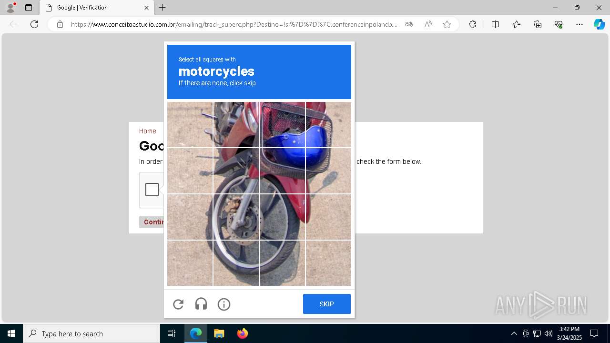Show hidden system tray icons
This screenshot has height=343, width=610.
tap(514, 333)
